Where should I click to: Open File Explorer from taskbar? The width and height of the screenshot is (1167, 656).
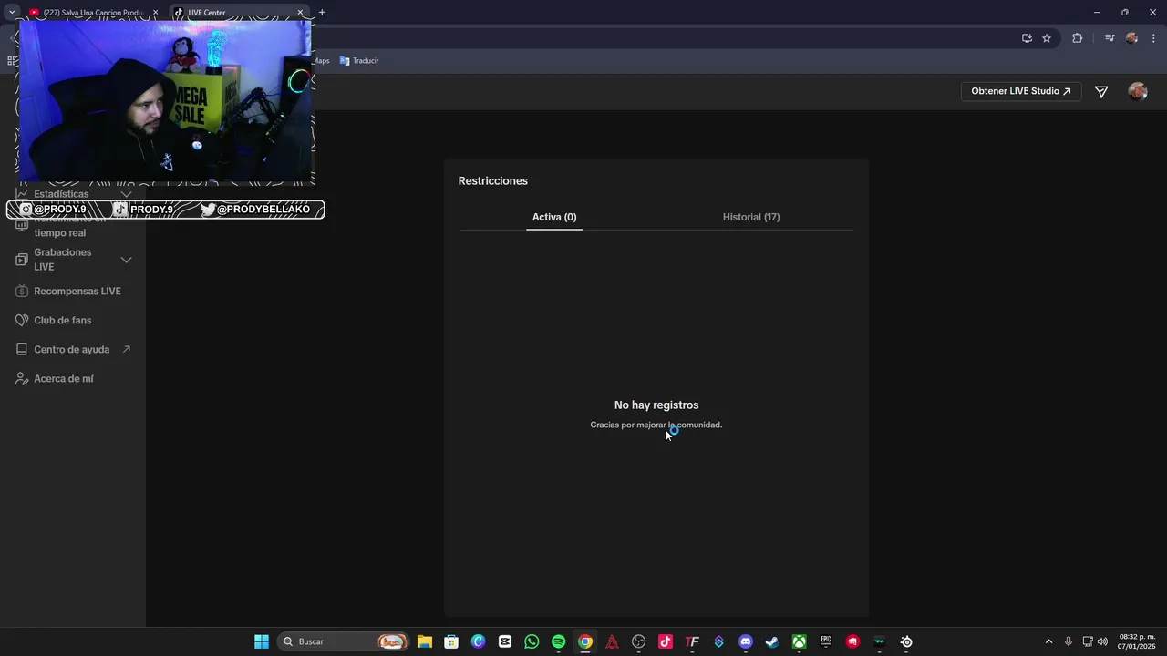point(425,641)
